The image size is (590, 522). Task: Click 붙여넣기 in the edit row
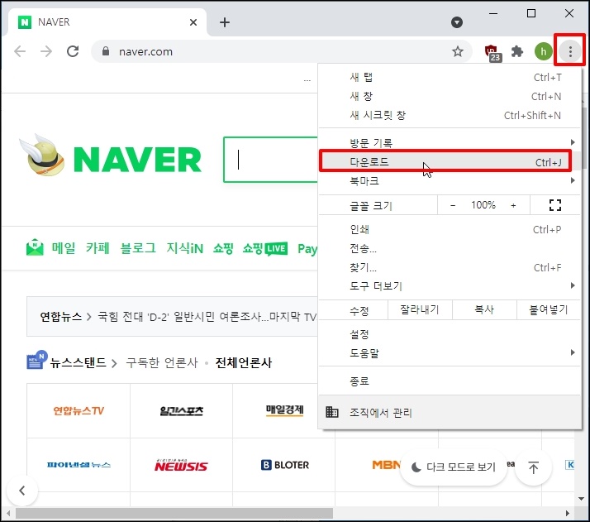549,309
